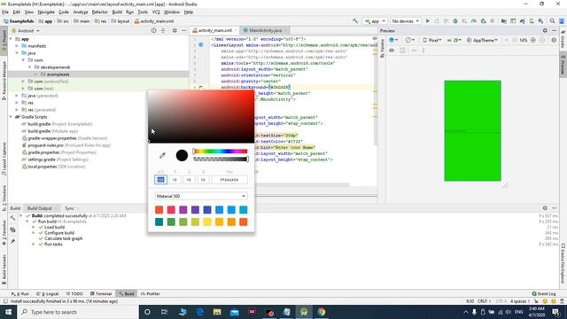Image resolution: width=567 pixels, height=319 pixels.
Task: Open Build panel settings gear icon
Action: (x=545, y=208)
